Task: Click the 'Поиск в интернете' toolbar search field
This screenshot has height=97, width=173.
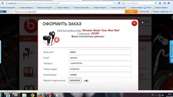Action: point(67,12)
